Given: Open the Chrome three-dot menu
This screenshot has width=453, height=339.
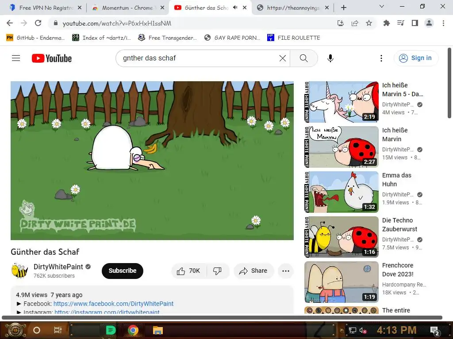Looking at the screenshot, I should click(x=443, y=23).
